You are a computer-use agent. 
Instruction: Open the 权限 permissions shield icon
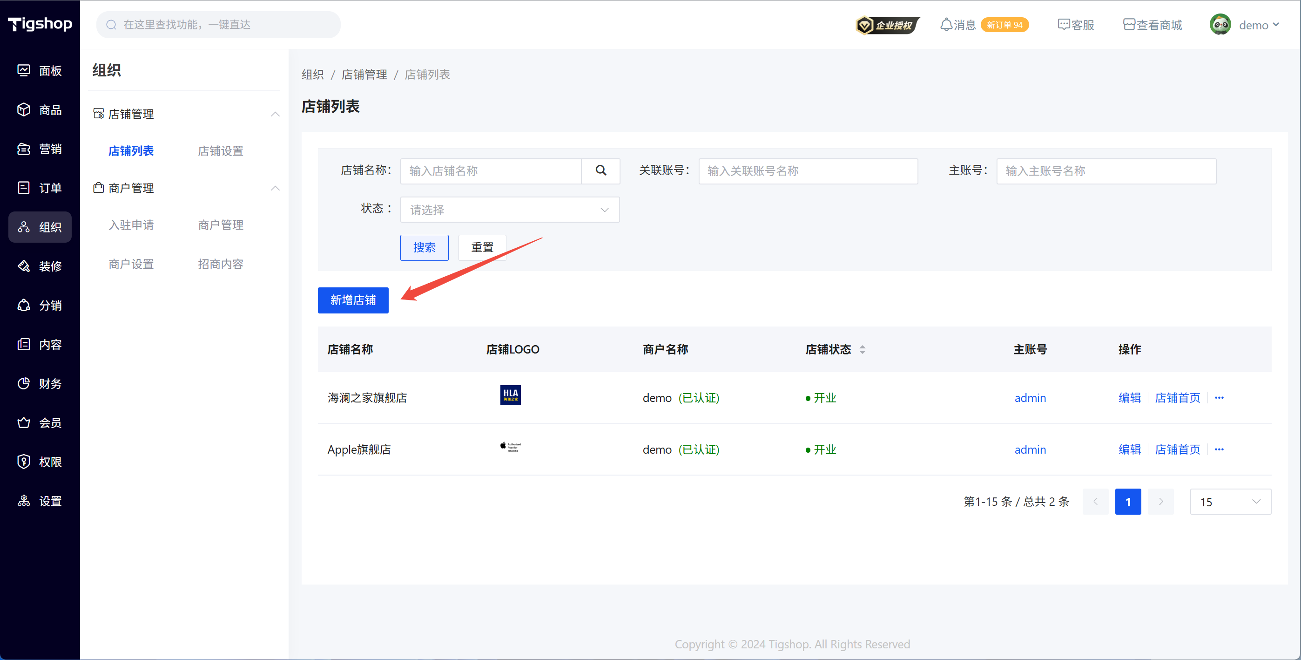tap(24, 462)
